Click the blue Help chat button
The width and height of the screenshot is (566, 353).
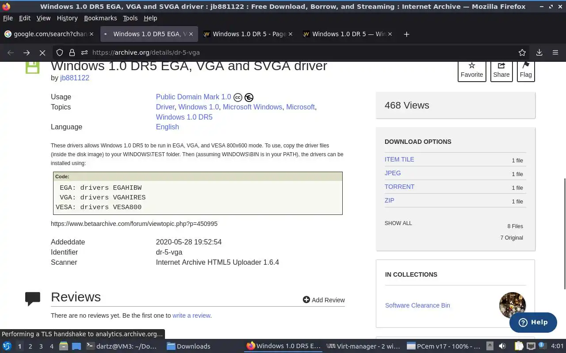click(x=533, y=322)
